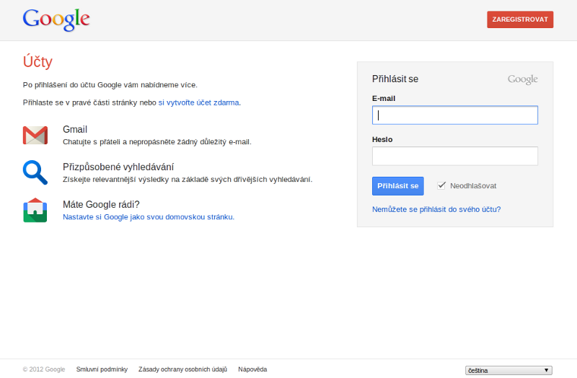Open 'Nastavte si Google jako svou domovskou stránku' link

click(x=149, y=217)
